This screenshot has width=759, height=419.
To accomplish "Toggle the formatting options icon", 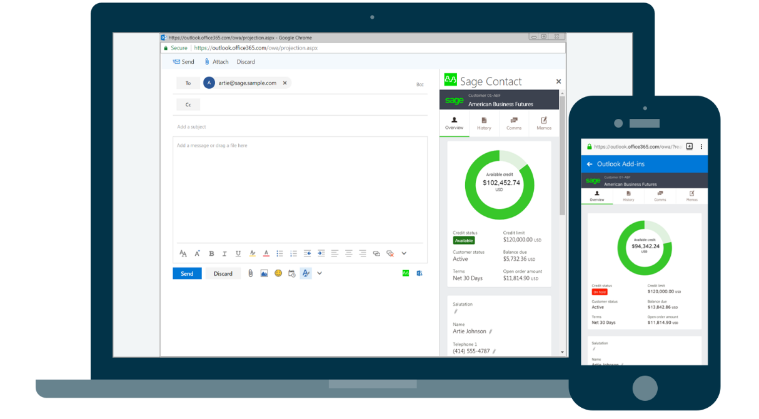I will [306, 273].
